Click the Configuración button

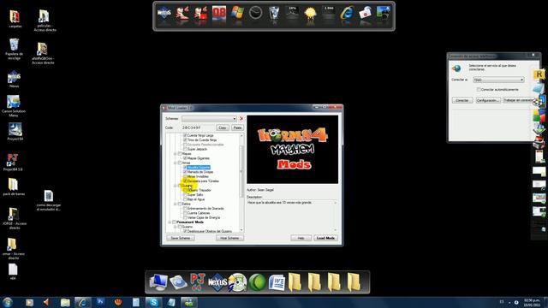click(488, 100)
